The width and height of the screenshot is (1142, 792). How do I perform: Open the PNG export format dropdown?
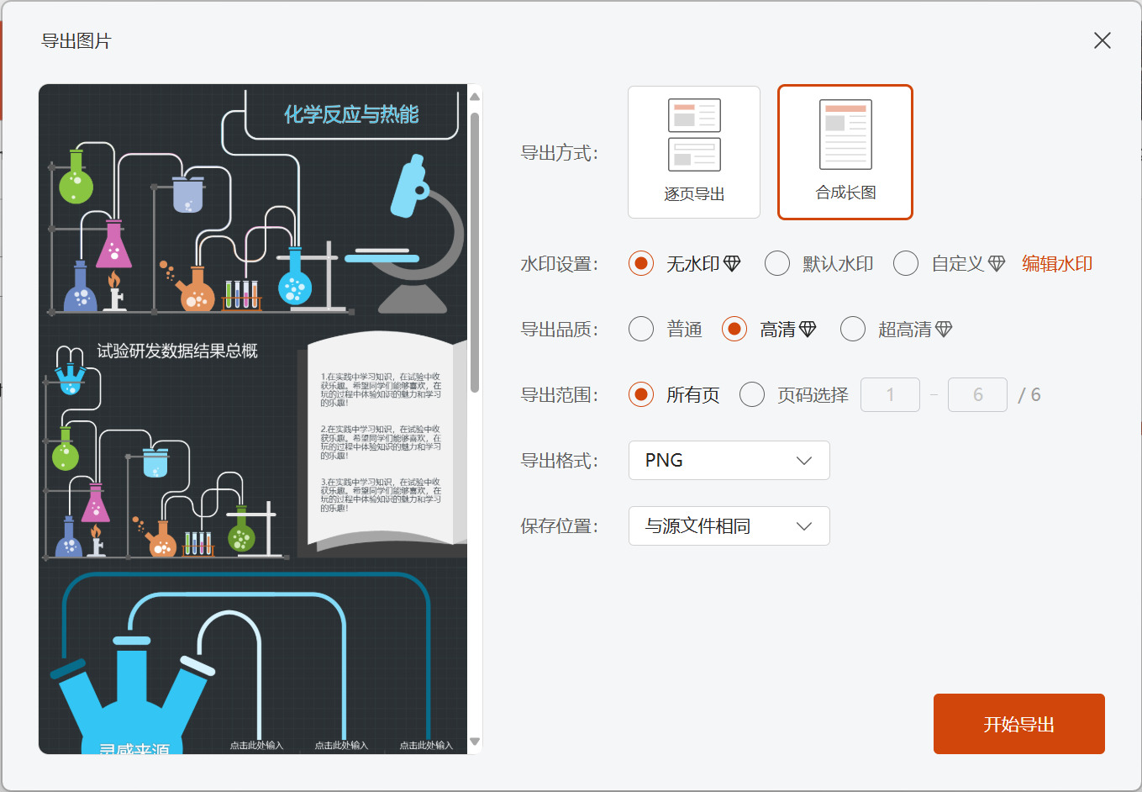[x=729, y=460]
